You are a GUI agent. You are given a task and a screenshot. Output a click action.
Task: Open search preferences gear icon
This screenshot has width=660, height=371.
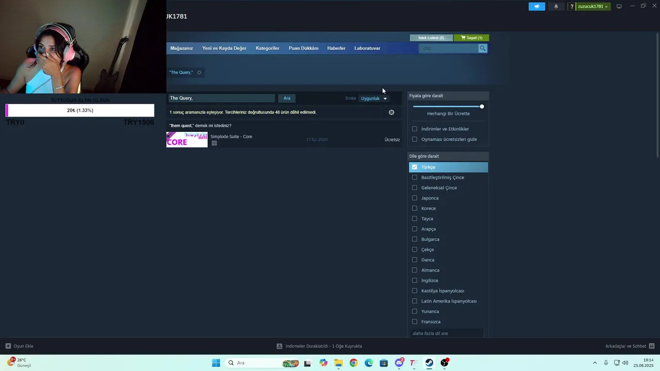coord(391,112)
